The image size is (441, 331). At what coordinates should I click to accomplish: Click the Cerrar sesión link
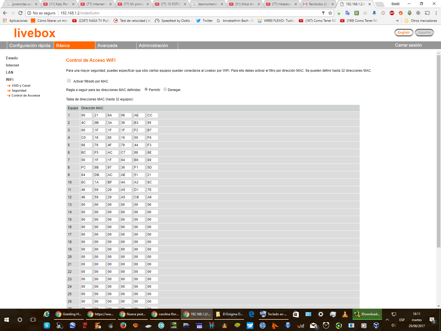click(408, 45)
